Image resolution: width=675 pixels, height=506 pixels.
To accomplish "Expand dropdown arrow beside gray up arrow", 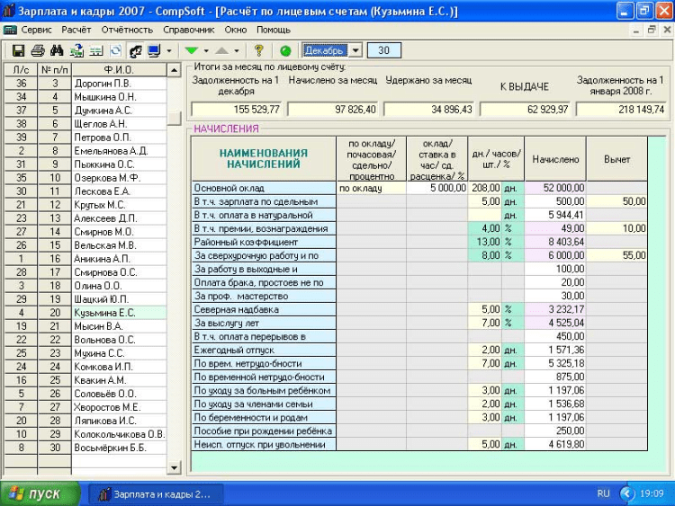I will pyautogui.click(x=238, y=50).
